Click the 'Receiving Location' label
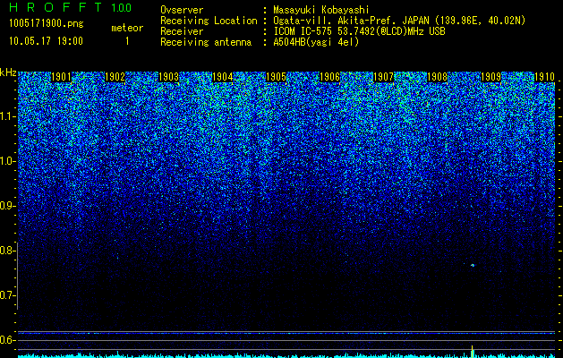563x358 pixels. coord(209,21)
